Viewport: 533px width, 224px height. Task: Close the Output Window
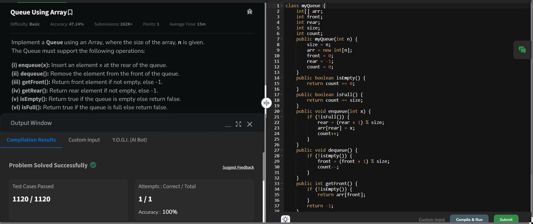tap(250, 124)
